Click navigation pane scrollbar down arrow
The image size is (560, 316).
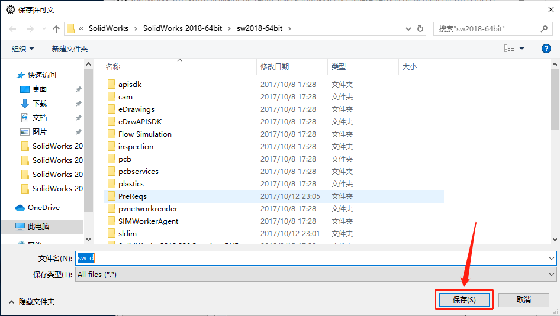coord(89,240)
